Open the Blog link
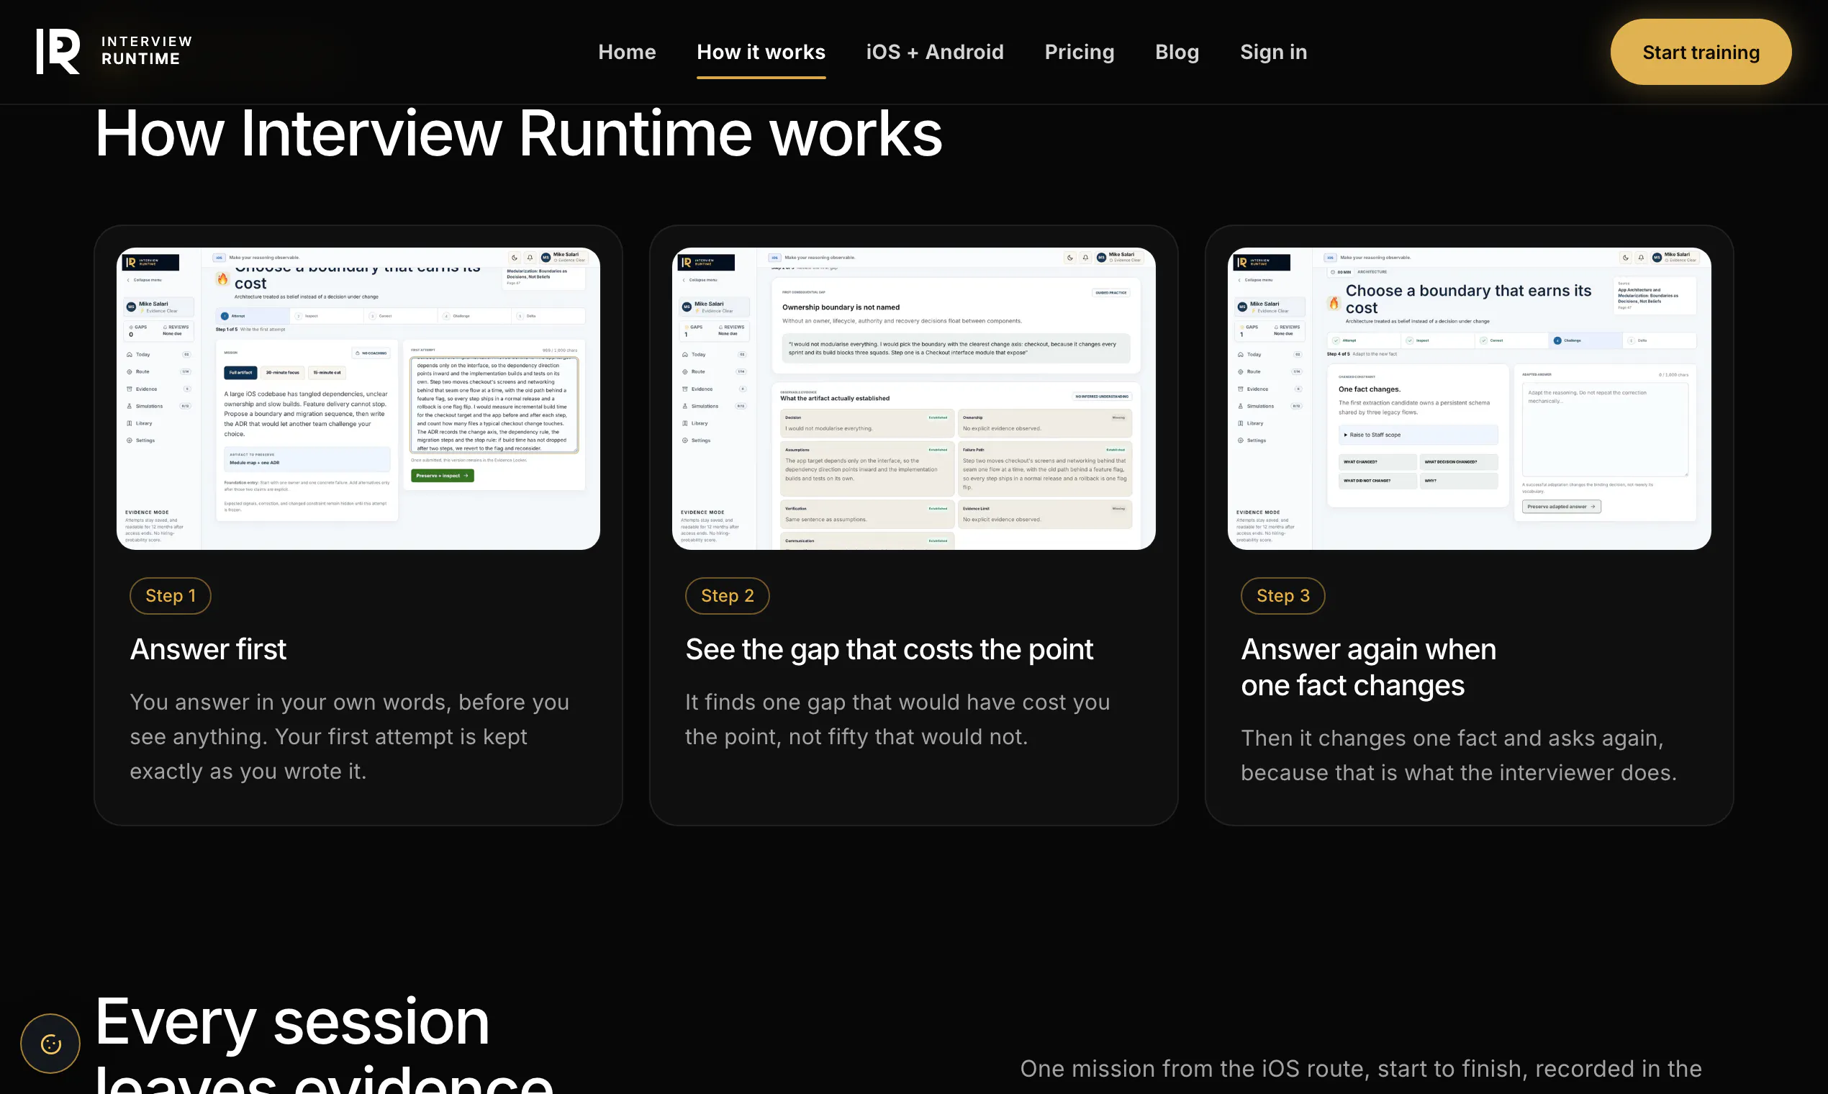The image size is (1828, 1094). (1177, 52)
